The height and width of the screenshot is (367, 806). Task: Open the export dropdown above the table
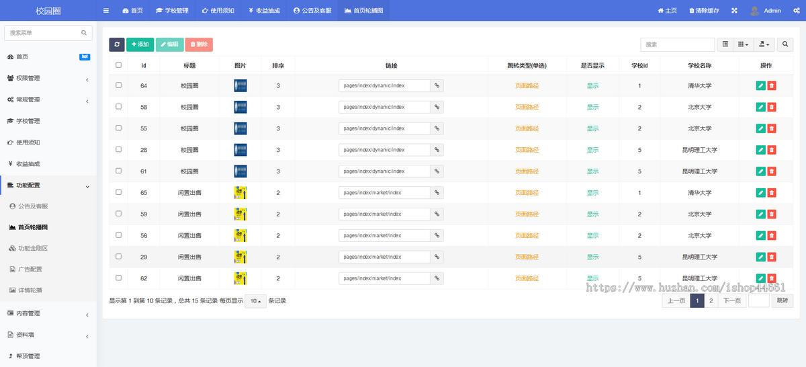(764, 44)
